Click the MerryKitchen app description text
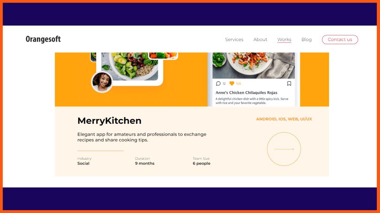The height and width of the screenshot is (213, 380). [x=142, y=137]
